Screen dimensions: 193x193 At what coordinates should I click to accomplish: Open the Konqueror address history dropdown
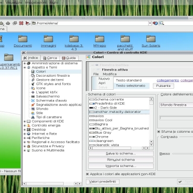(x=150, y=23)
